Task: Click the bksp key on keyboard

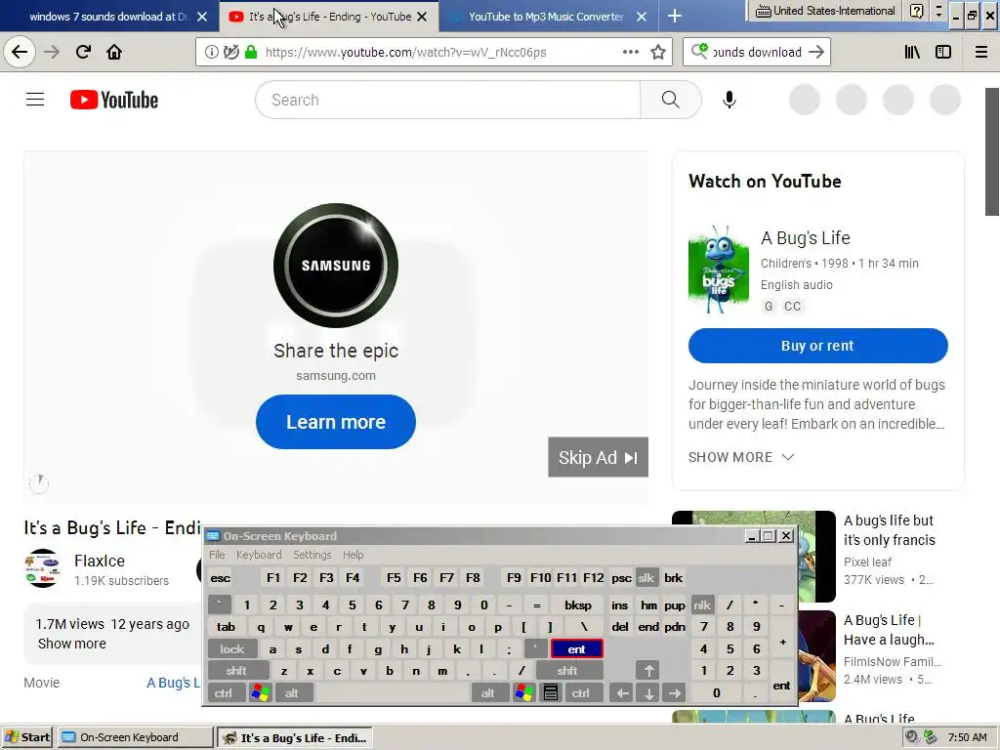Action: 578,605
